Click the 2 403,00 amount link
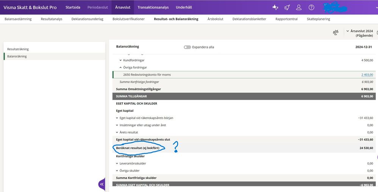The image size is (378, 192). (367, 75)
